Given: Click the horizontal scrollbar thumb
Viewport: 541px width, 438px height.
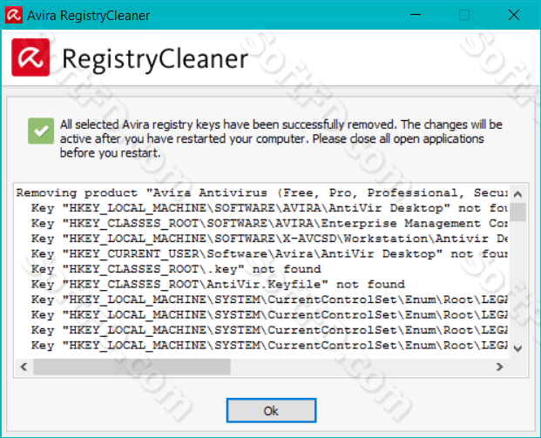Looking at the screenshot, I should coord(132,367).
